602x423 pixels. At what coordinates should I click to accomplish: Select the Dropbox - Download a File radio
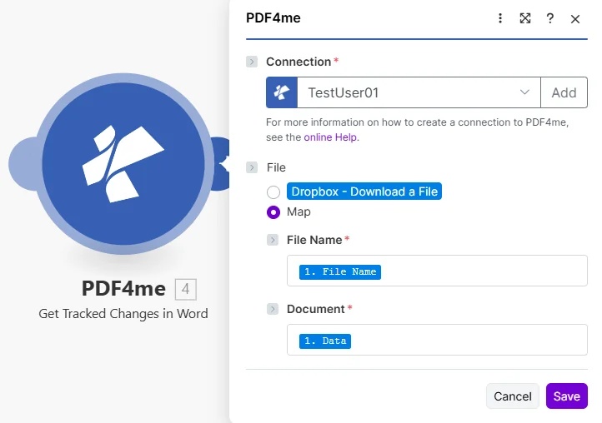click(273, 192)
